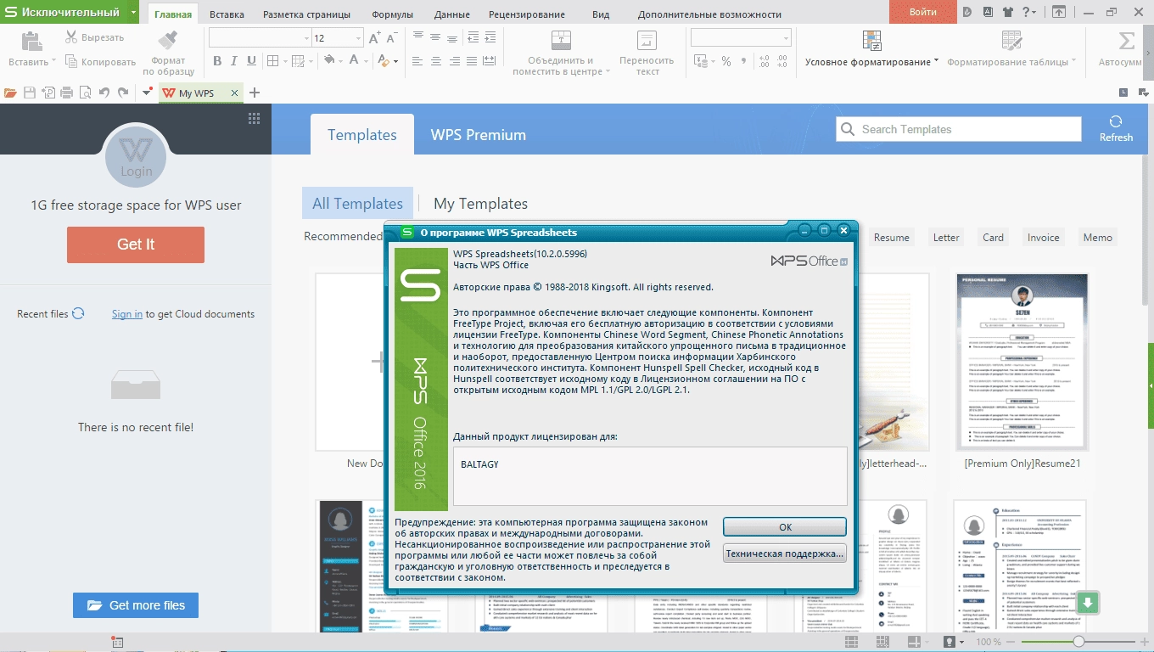Open the fill color dropdown arrow
Image resolution: width=1154 pixels, height=652 pixels.
[341, 61]
